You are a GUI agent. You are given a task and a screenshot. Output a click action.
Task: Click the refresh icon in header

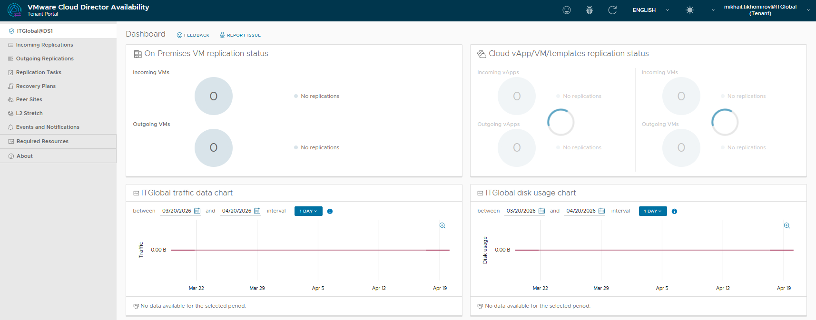pos(612,10)
